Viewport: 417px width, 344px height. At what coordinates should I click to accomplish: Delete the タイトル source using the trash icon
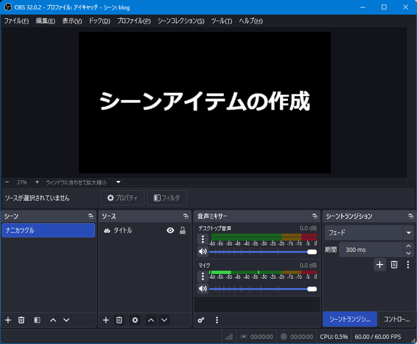[x=119, y=320]
